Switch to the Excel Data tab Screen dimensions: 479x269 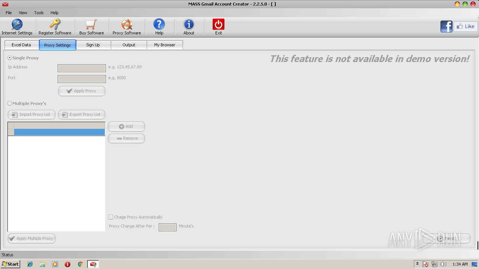pyautogui.click(x=21, y=45)
